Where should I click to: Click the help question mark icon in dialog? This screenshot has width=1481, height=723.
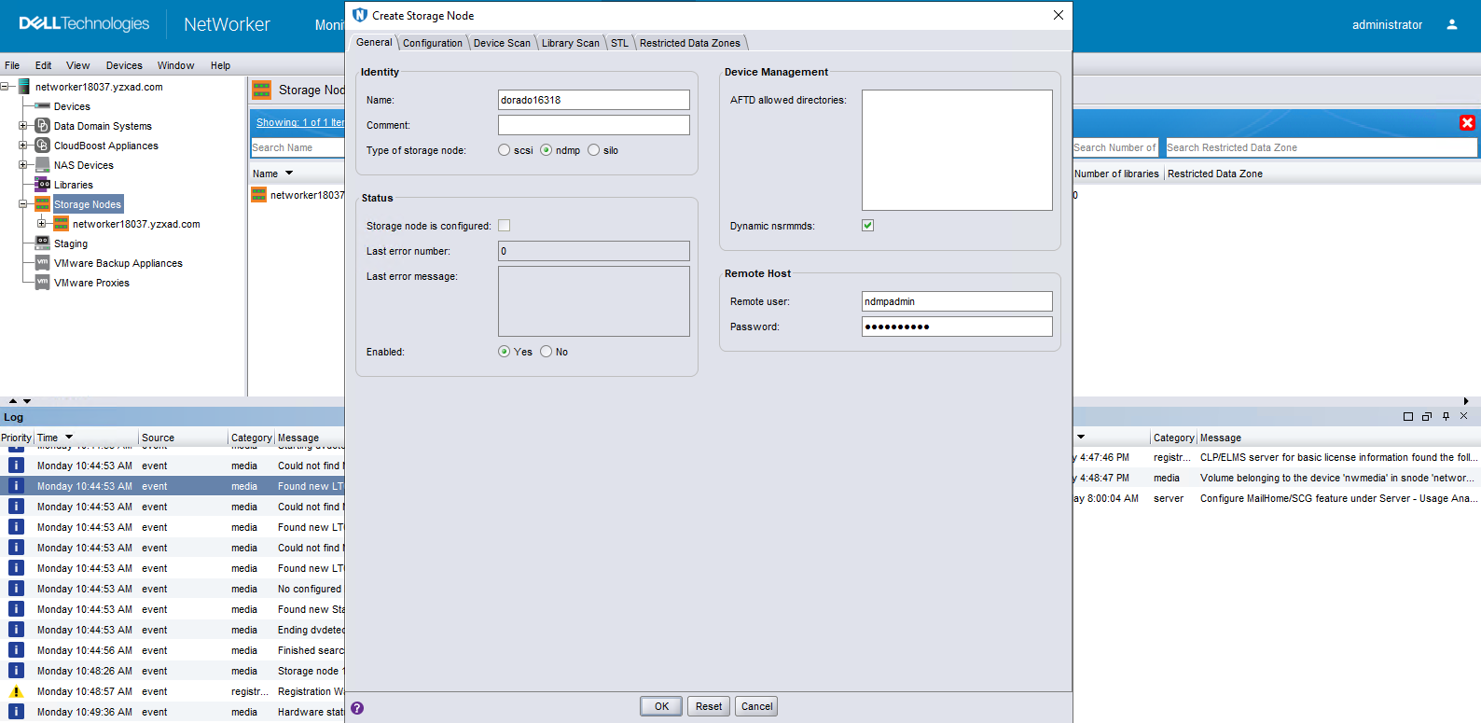[x=357, y=708]
